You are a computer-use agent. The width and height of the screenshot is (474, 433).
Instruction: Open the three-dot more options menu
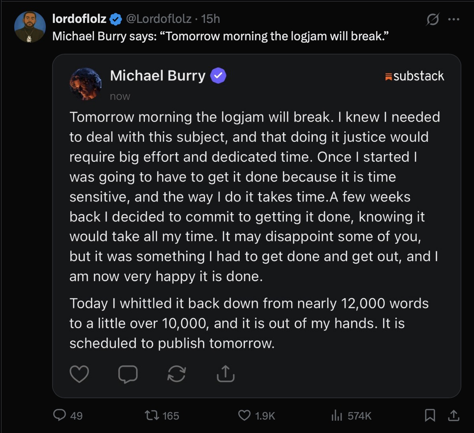(x=453, y=19)
